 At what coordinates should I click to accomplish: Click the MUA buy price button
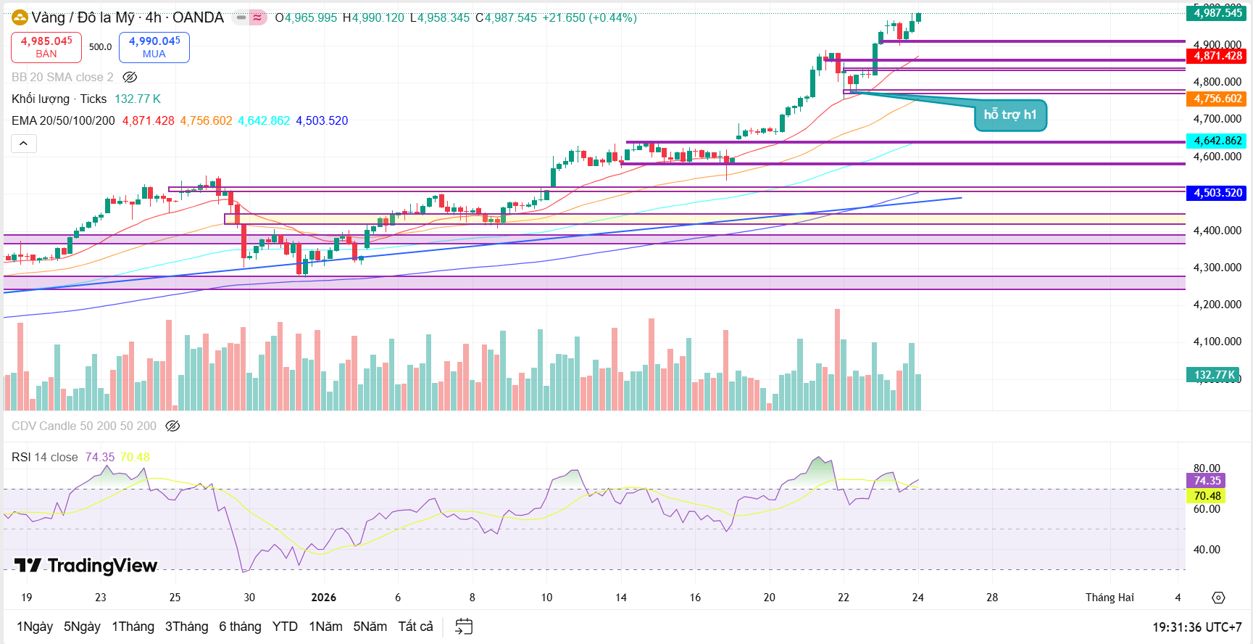coord(154,47)
